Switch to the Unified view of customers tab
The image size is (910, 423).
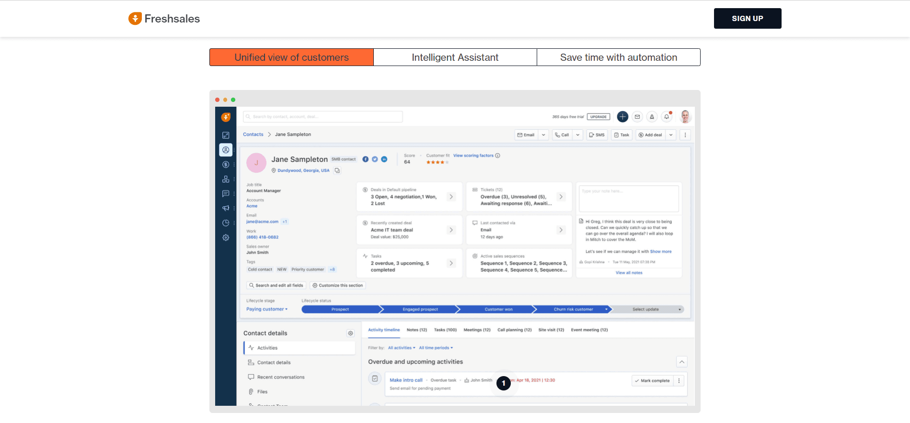pyautogui.click(x=291, y=57)
